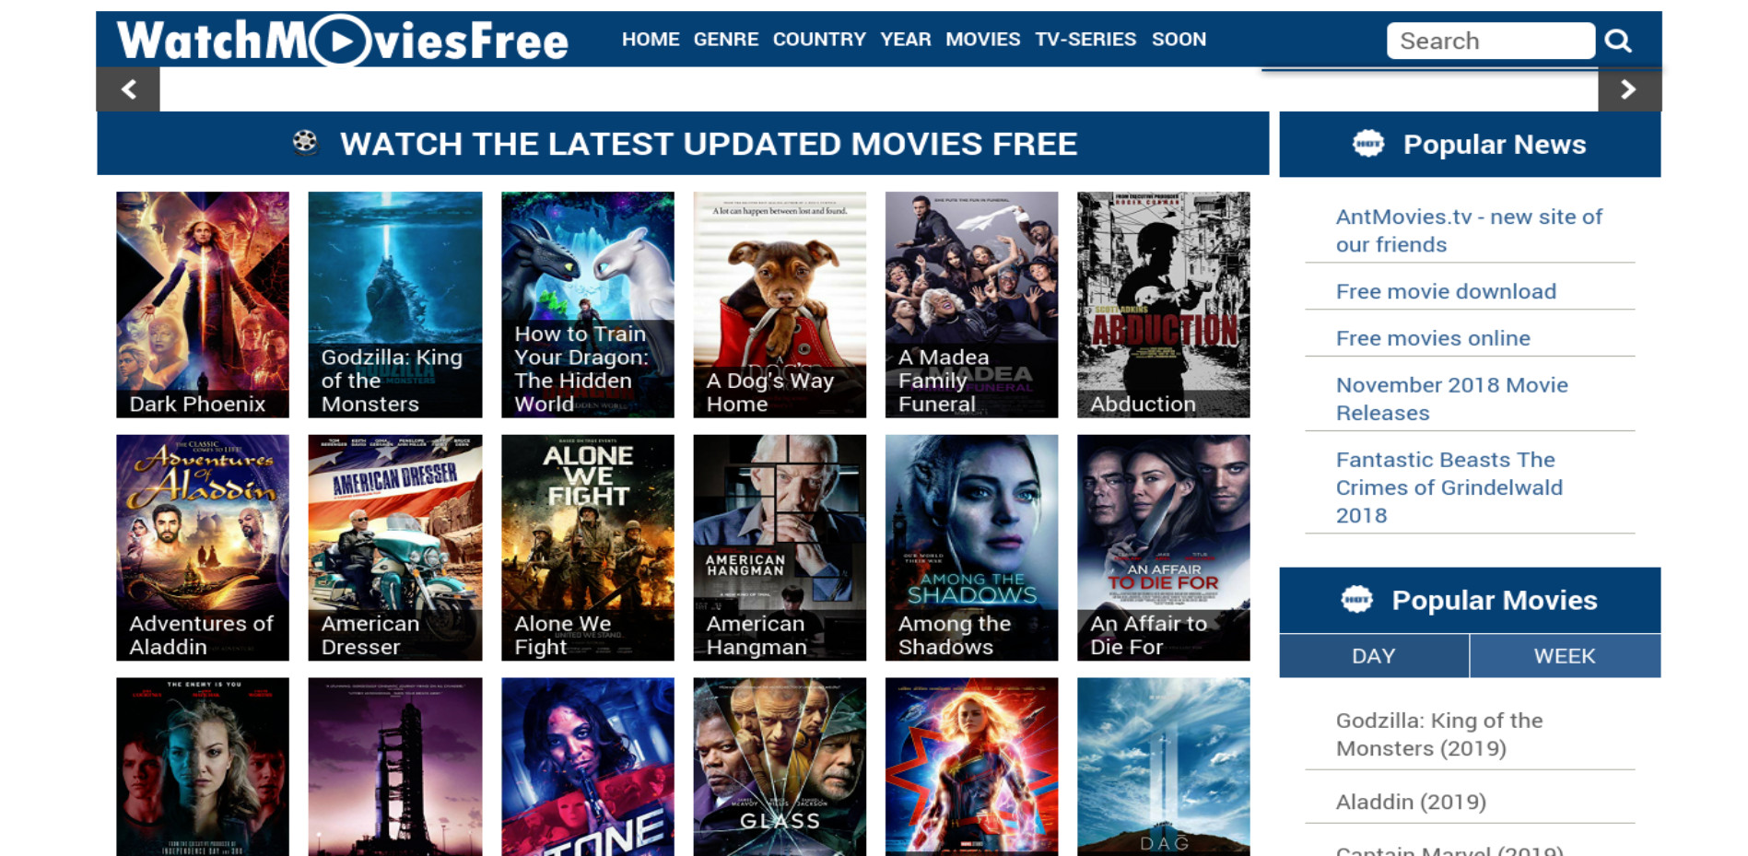Viewport: 1748px width, 856px height.
Task: Open the Alone We Fight poster
Action: (x=587, y=547)
